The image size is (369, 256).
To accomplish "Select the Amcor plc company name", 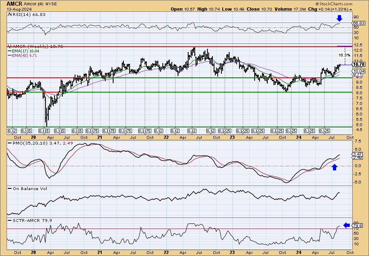I will pos(34,4).
